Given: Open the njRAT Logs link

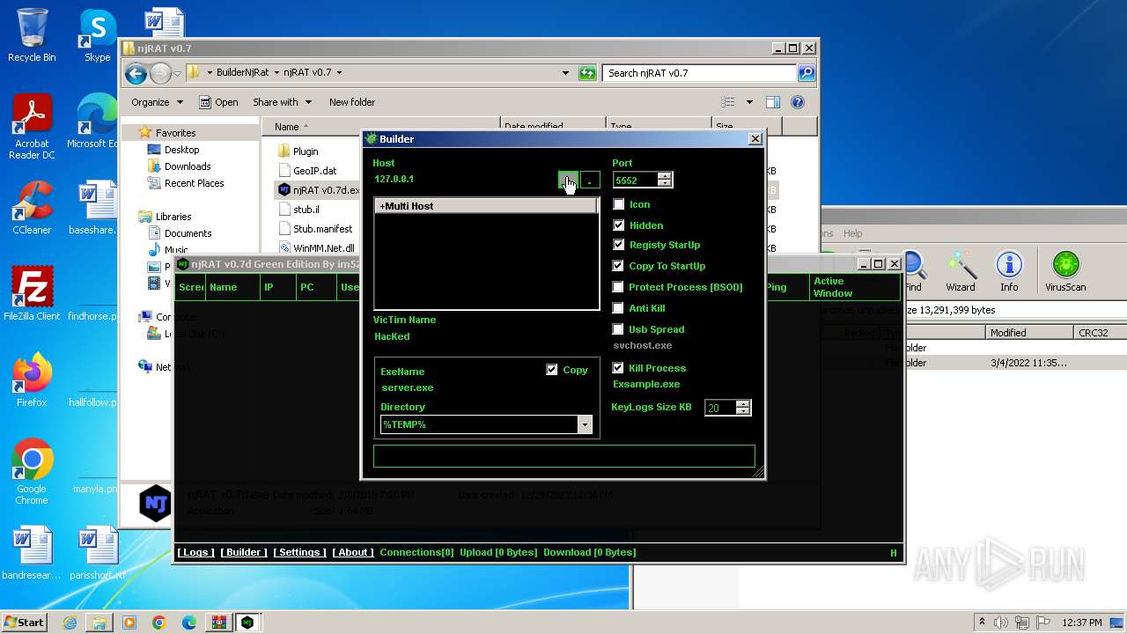Looking at the screenshot, I should (195, 552).
